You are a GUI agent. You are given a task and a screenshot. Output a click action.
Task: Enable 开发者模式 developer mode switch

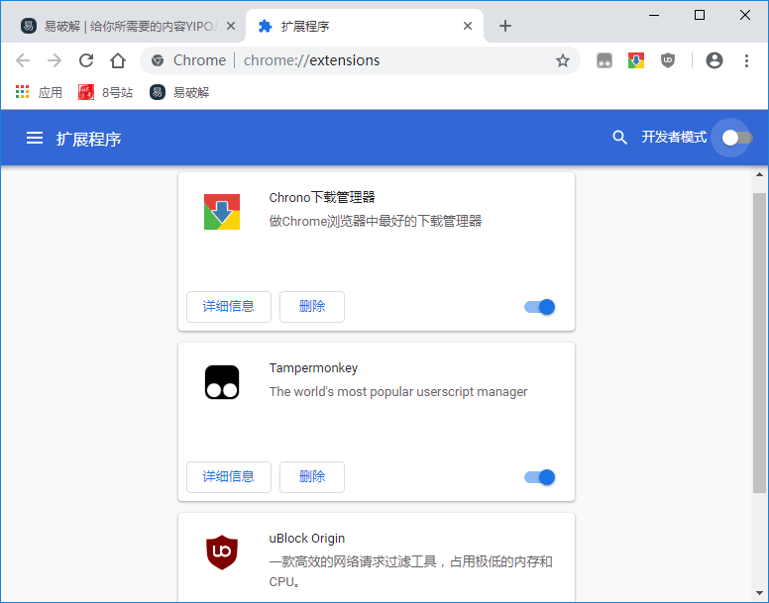click(x=736, y=138)
